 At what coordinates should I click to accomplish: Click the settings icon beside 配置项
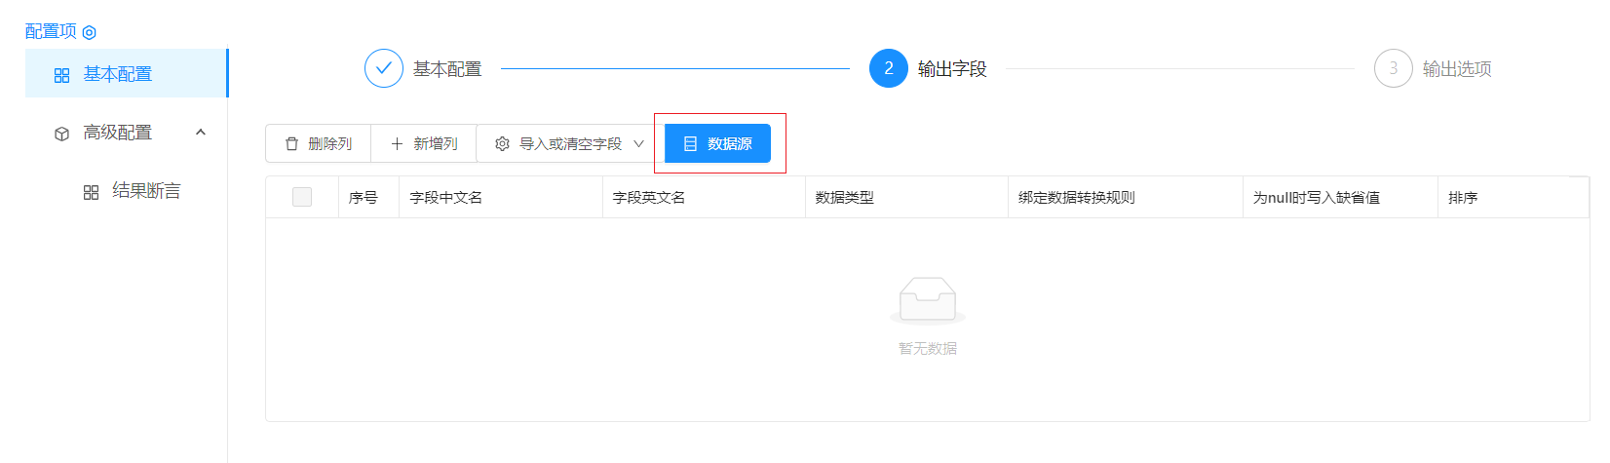(90, 32)
